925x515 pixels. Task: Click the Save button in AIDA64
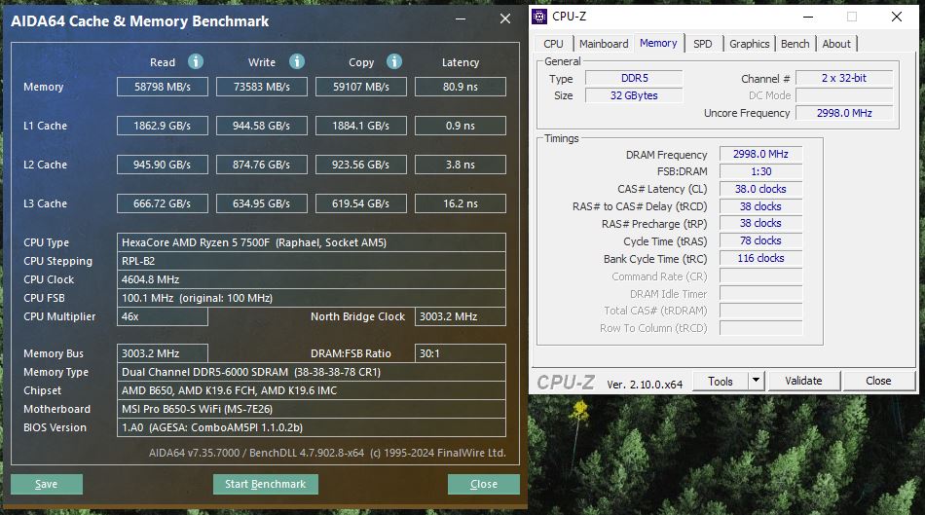[x=47, y=484]
